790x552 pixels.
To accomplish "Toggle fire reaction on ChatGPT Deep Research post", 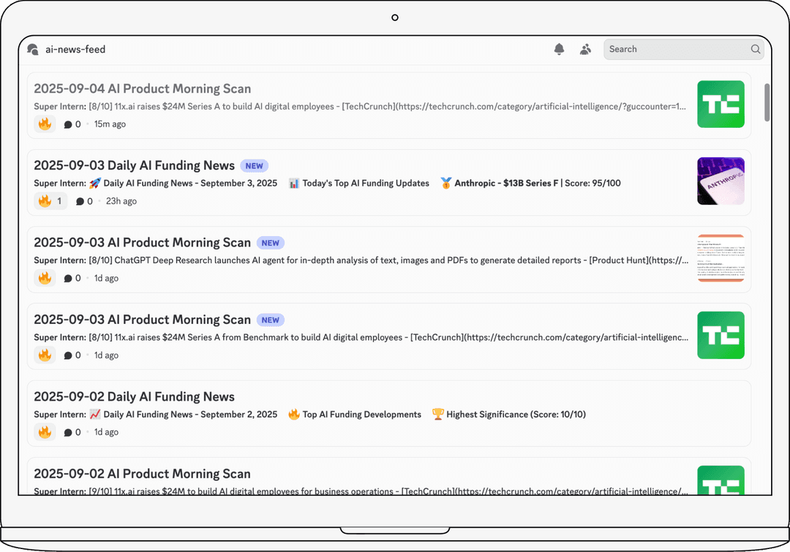I will click(45, 278).
